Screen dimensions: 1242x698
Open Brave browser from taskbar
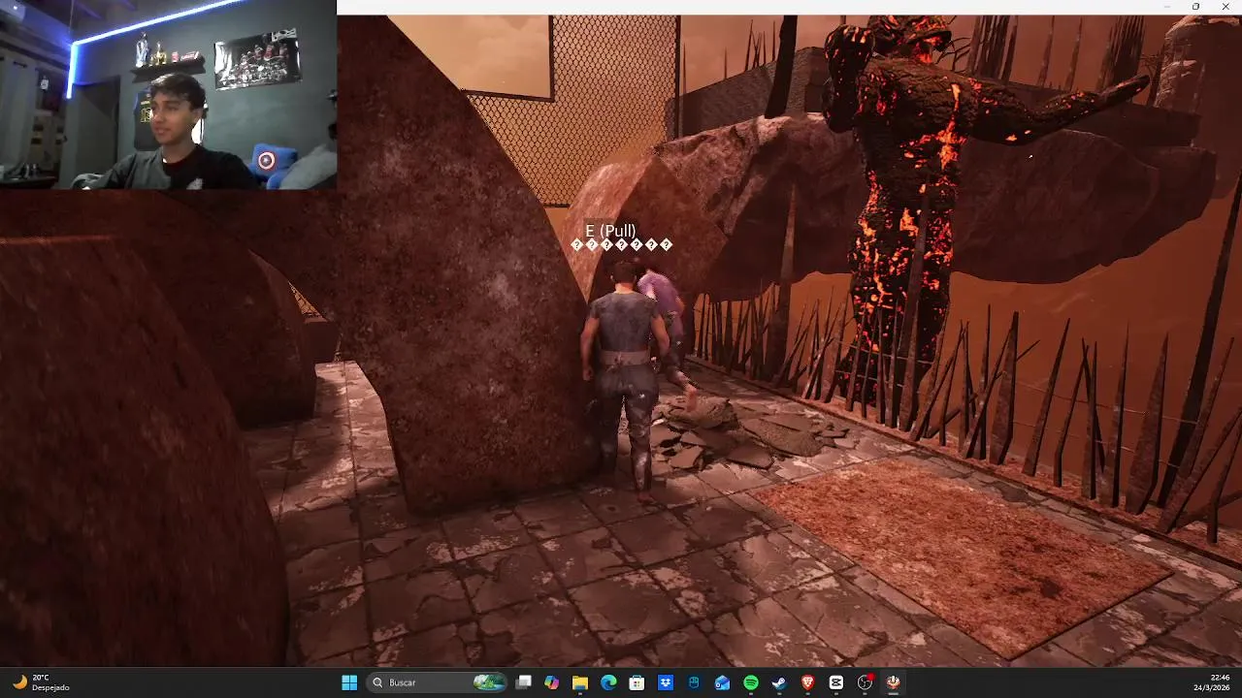[808, 682]
